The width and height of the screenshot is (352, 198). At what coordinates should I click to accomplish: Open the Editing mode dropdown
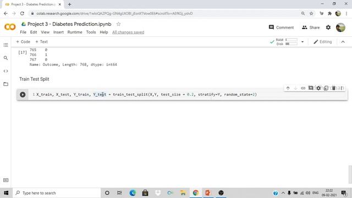[323, 42]
